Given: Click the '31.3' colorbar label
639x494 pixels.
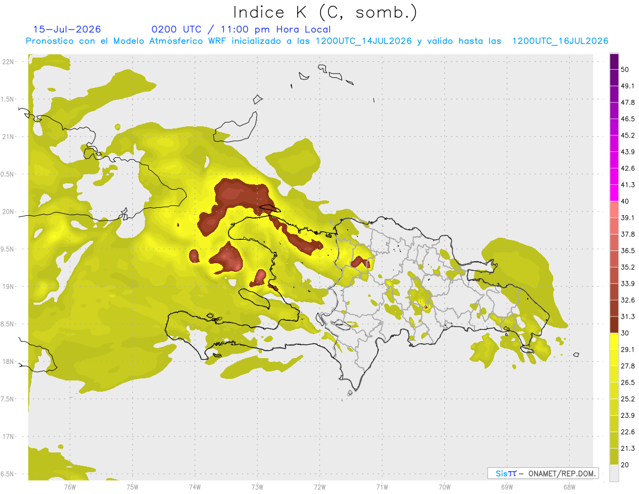Looking at the screenshot, I should [x=628, y=317].
